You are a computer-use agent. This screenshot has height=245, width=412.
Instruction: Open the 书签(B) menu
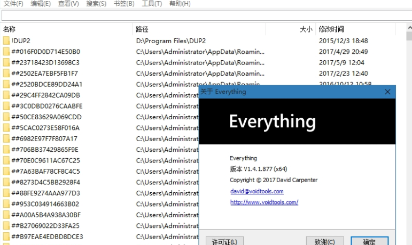click(x=124, y=4)
